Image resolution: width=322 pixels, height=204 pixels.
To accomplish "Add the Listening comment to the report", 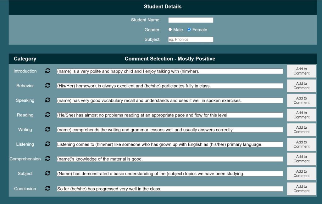I will tap(301, 144).
